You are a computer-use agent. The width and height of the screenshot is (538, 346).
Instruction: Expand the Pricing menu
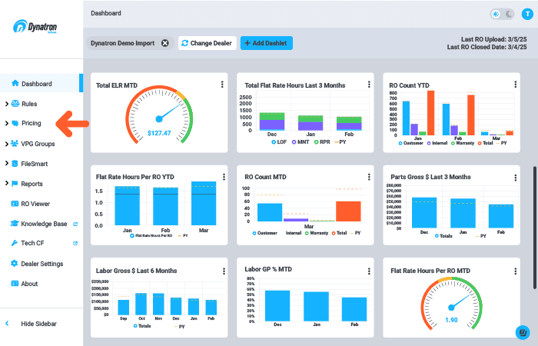point(31,123)
